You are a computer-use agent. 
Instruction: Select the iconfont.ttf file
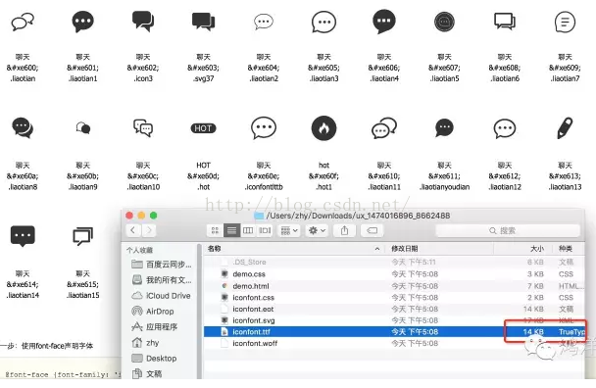click(x=394, y=332)
